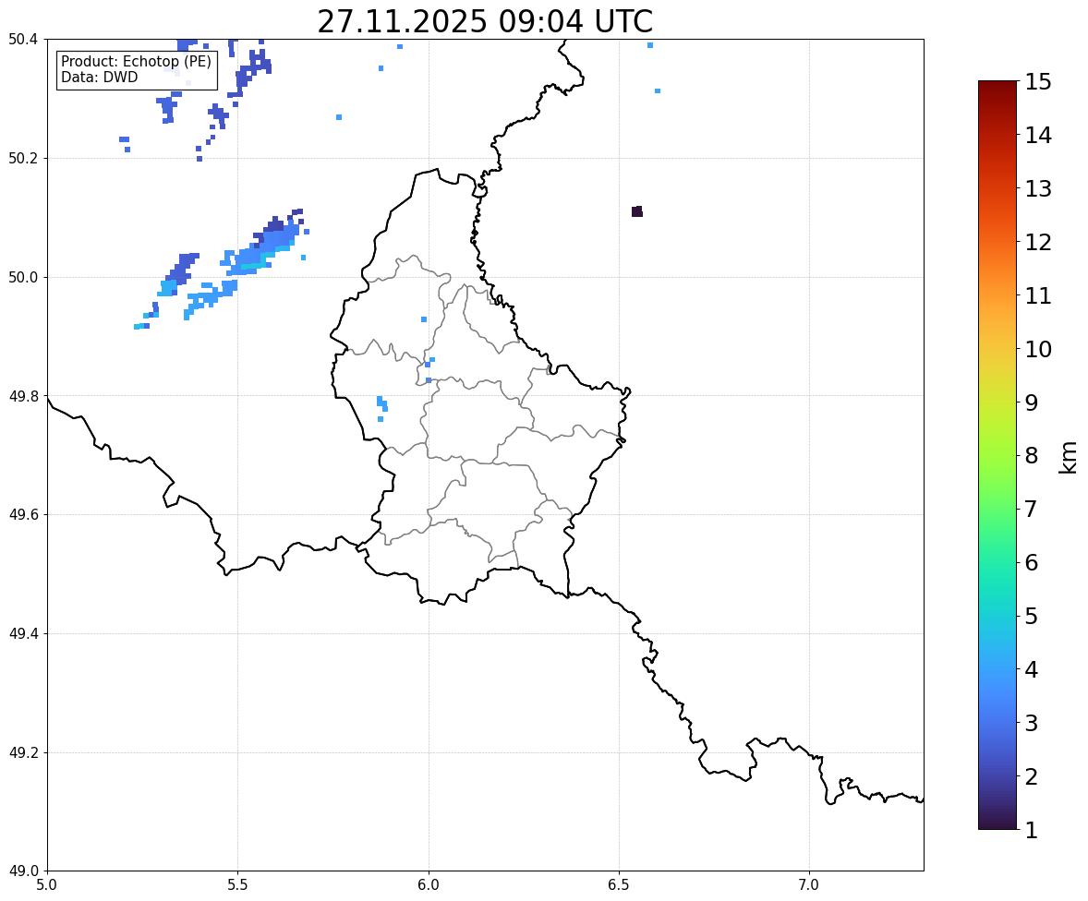Click the colorbar tick label '7'

tap(1032, 509)
